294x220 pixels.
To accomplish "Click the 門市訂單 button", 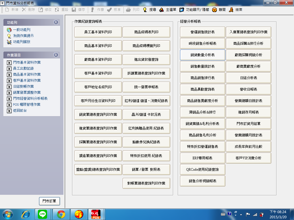I will pyautogui.click(x=49, y=201).
